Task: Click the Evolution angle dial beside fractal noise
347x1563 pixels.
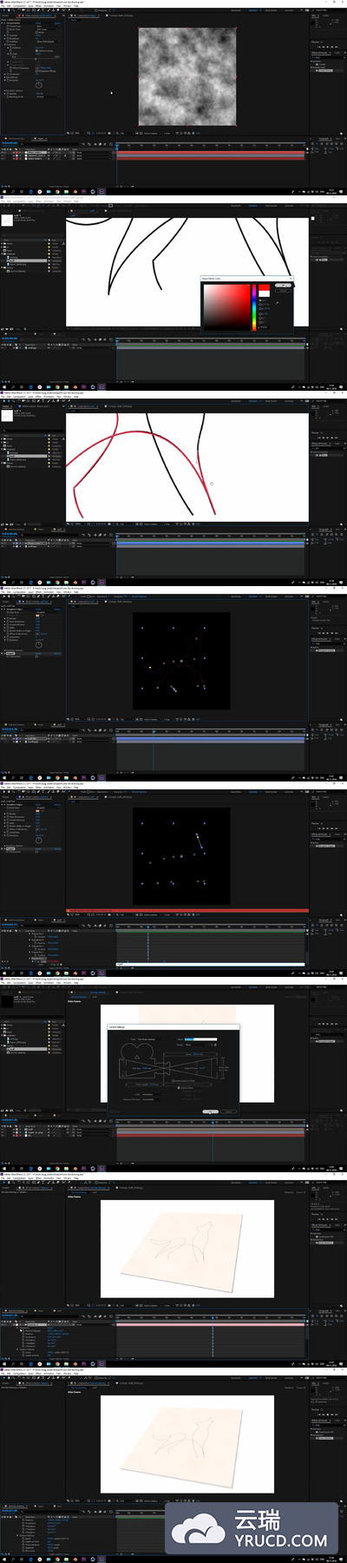Action: tap(39, 85)
